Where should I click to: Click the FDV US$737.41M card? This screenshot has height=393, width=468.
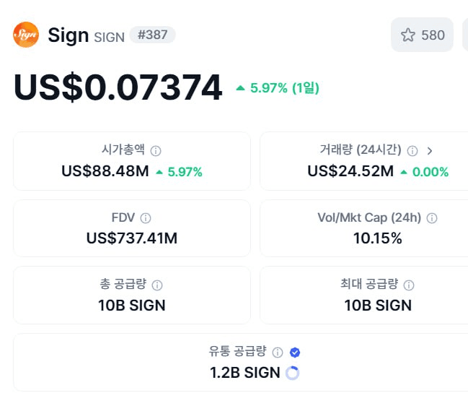tap(132, 228)
